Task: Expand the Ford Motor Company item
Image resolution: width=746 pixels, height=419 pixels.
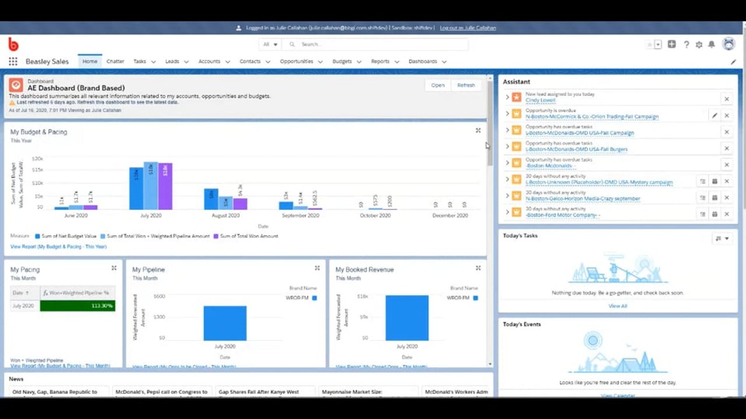Action: [x=507, y=212]
